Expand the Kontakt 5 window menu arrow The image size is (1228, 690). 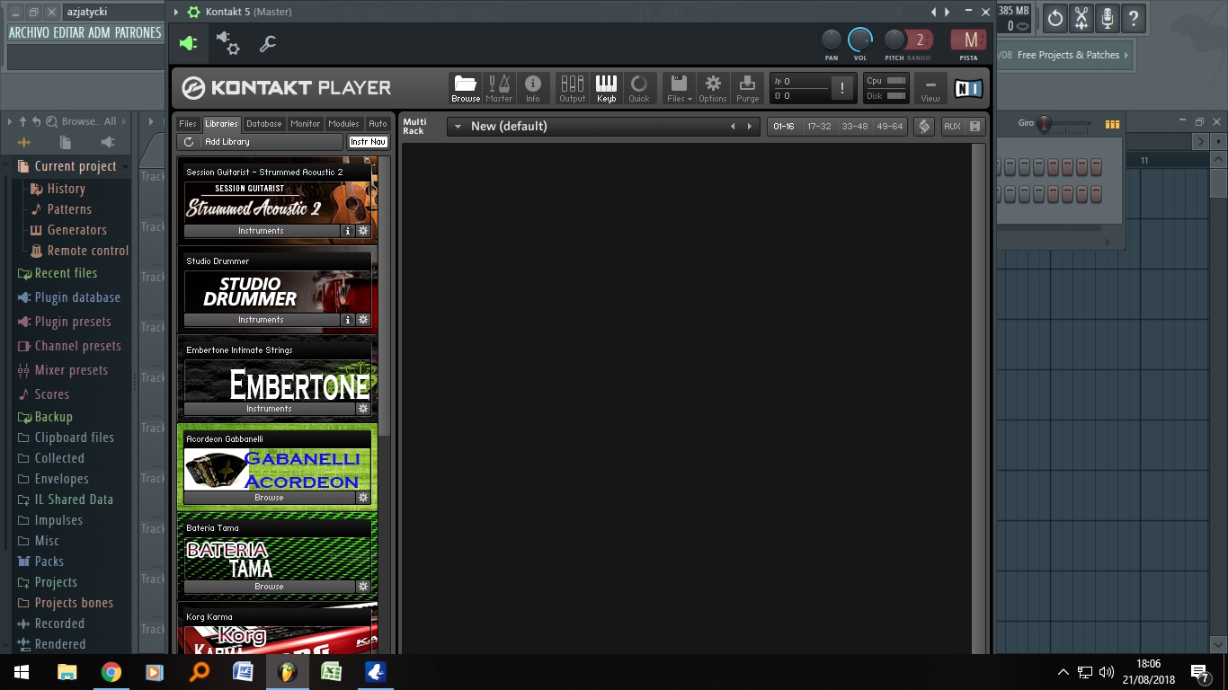coord(175,12)
